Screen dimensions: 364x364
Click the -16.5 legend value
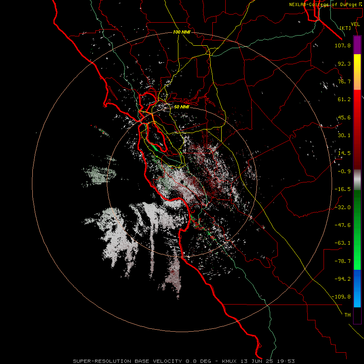[343, 189]
